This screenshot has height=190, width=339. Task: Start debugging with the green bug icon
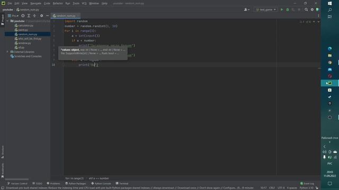288,9
